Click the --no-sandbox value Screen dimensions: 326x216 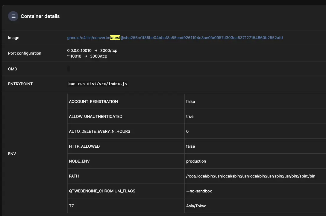tap(199, 191)
